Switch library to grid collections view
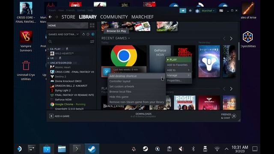The height and width of the screenshot is (154, 274). tap(92, 26)
